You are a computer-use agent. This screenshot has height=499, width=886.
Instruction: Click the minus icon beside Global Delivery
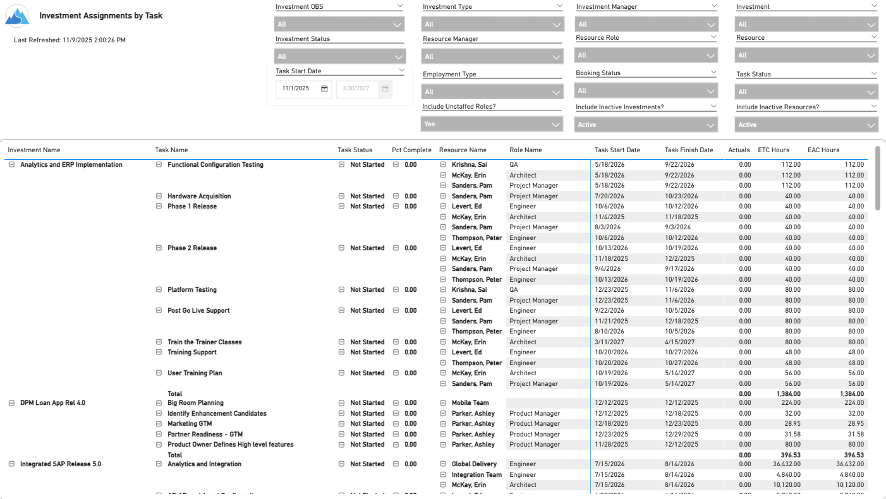[443, 464]
